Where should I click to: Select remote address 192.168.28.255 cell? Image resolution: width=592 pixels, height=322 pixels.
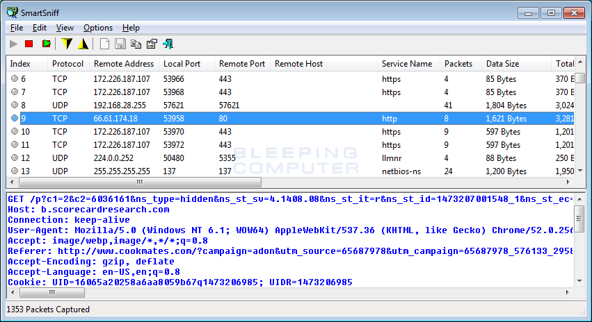coord(120,105)
